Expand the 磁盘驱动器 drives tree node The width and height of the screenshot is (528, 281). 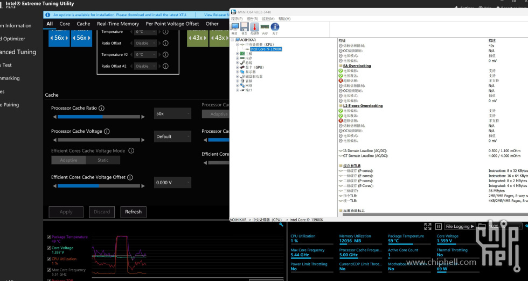[x=238, y=76]
